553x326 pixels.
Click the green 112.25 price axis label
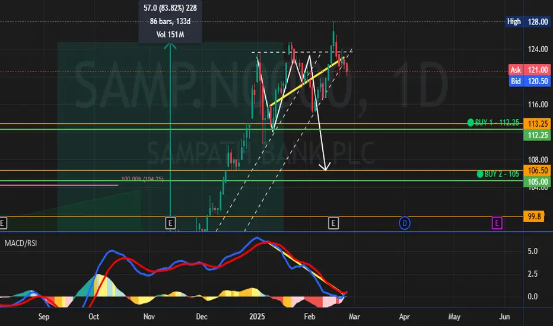click(x=537, y=135)
